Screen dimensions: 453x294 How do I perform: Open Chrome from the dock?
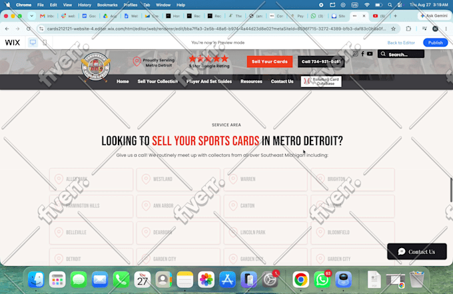tap(300, 279)
